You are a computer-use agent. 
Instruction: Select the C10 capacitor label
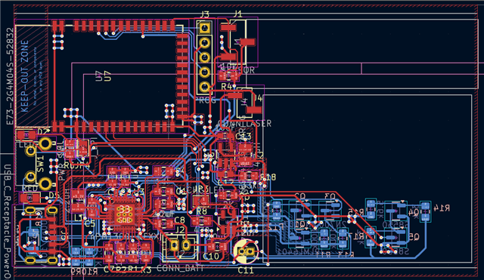click(x=211, y=257)
